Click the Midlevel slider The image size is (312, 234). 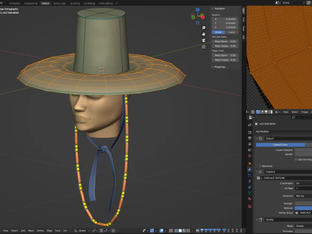(304, 208)
